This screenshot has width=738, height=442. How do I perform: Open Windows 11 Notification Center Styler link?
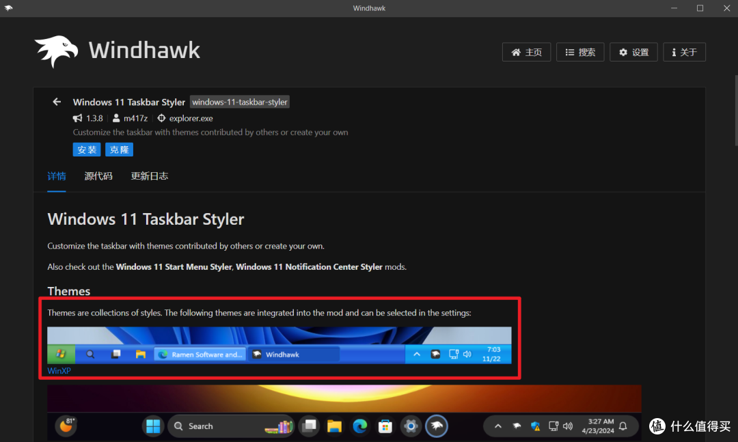[309, 266]
